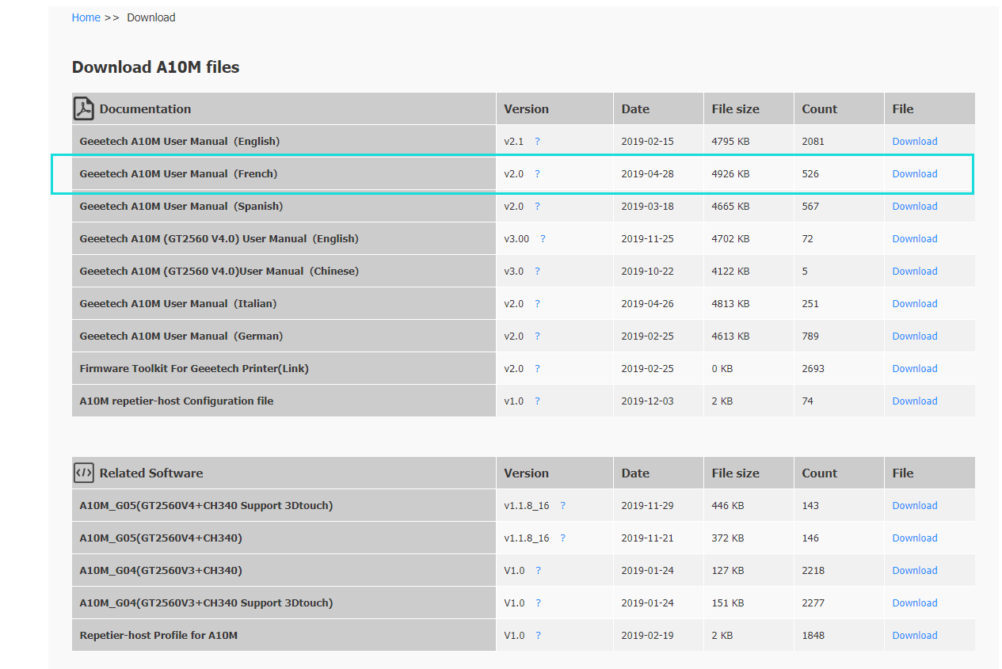
Task: Download the German A10M User Manual
Action: pos(914,336)
